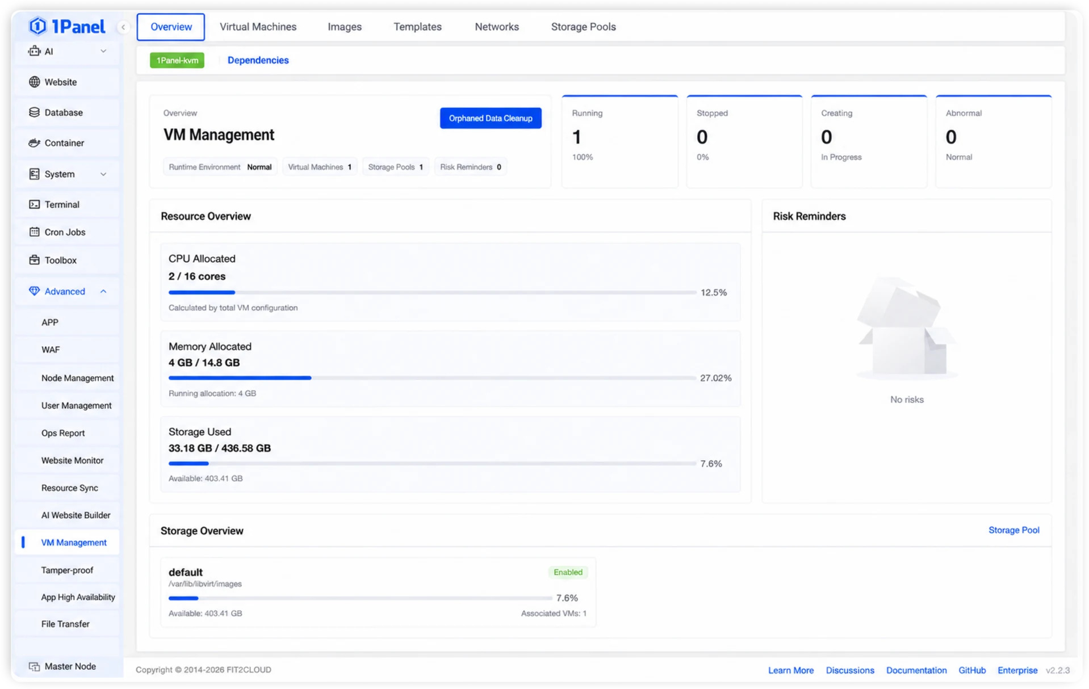Open Terminal in the sidebar
Viewport: 1089px width, 689px height.
click(67, 204)
